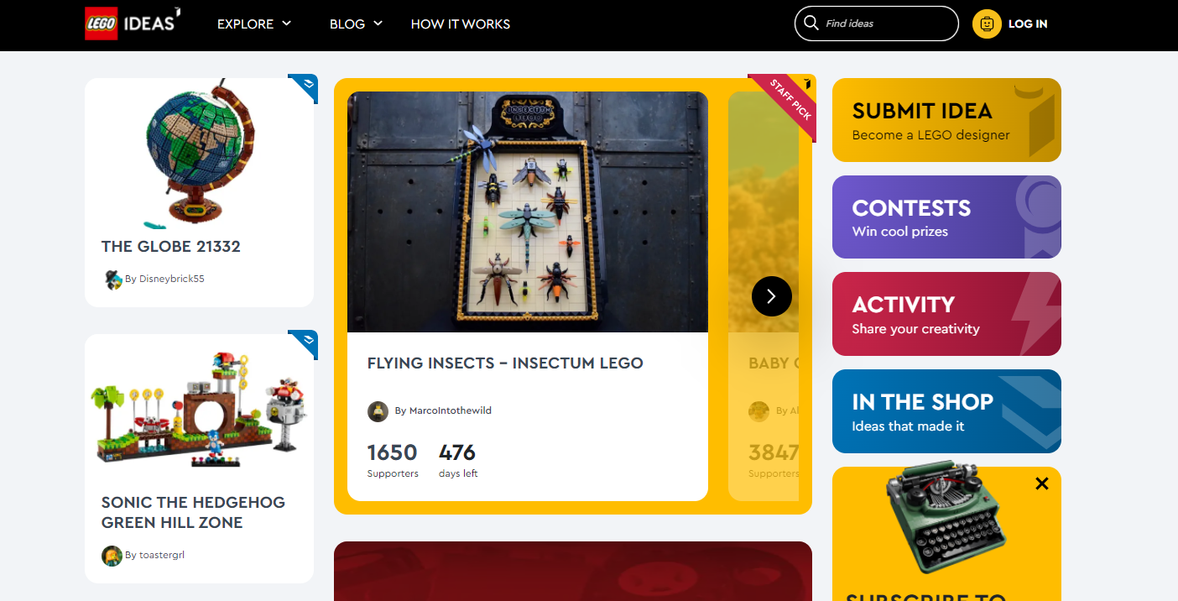
Task: Open the In The Shop tile
Action: pyautogui.click(x=946, y=411)
